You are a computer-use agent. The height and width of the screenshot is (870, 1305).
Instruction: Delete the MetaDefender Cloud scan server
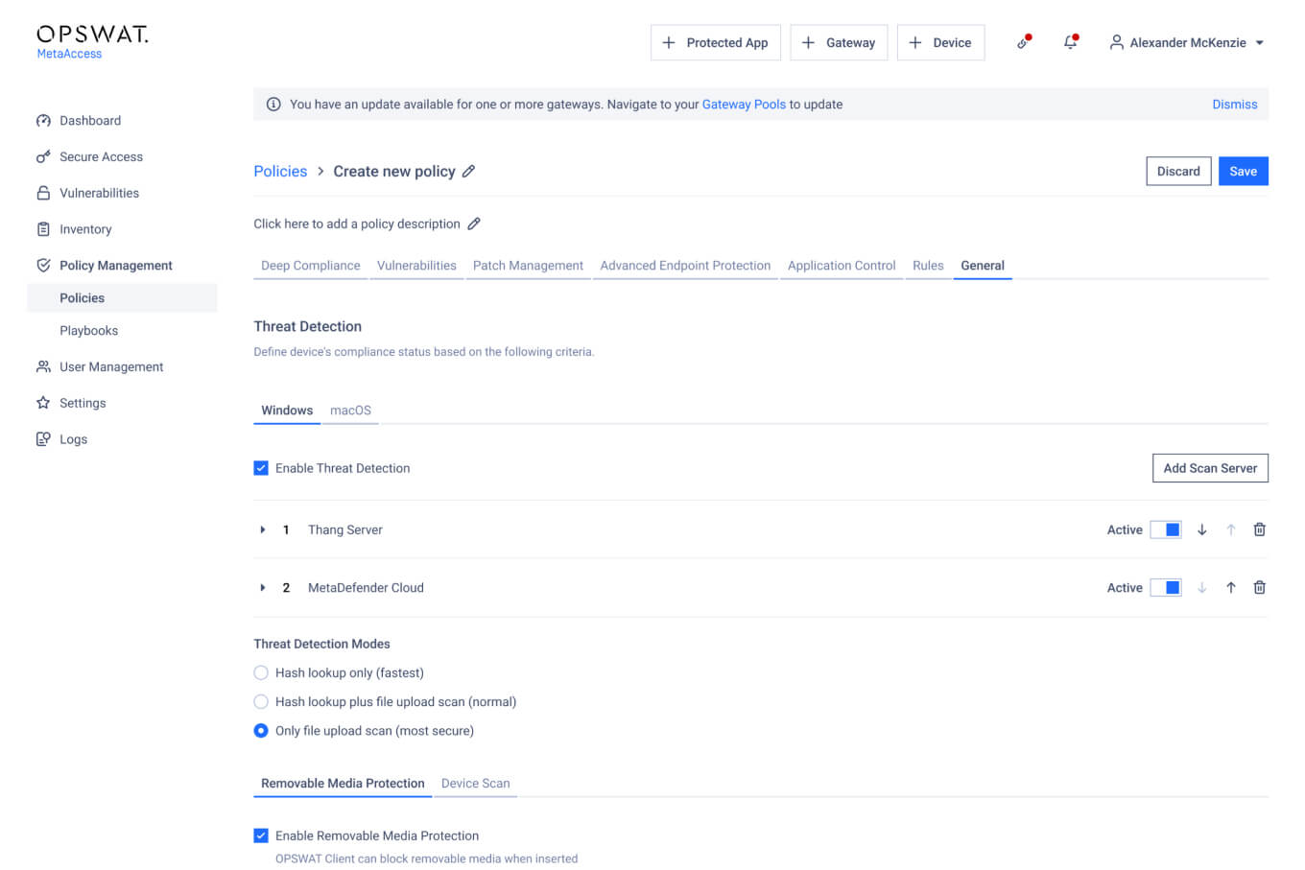pos(1259,588)
